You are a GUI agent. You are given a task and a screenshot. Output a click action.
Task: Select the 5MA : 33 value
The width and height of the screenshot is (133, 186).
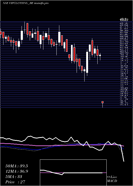click(14, 177)
